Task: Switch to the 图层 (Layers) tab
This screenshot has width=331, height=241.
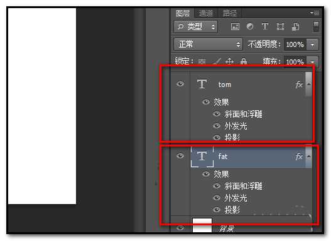Action: click(183, 13)
